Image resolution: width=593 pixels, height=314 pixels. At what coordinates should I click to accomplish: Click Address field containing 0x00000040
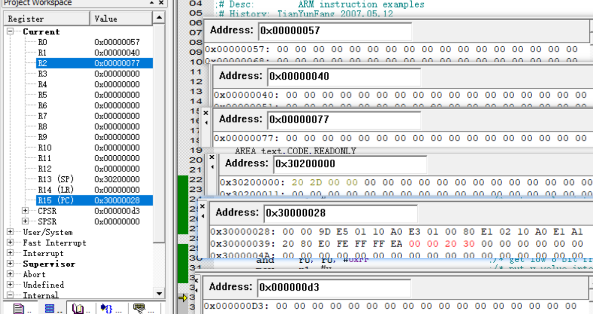click(x=344, y=76)
